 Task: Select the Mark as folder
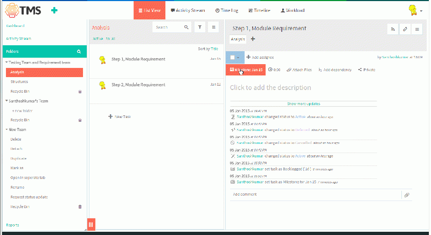(x=17, y=168)
